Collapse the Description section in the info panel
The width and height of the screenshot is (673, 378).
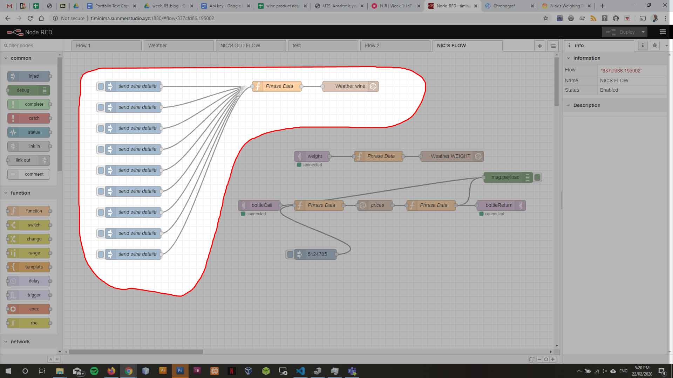coord(569,105)
